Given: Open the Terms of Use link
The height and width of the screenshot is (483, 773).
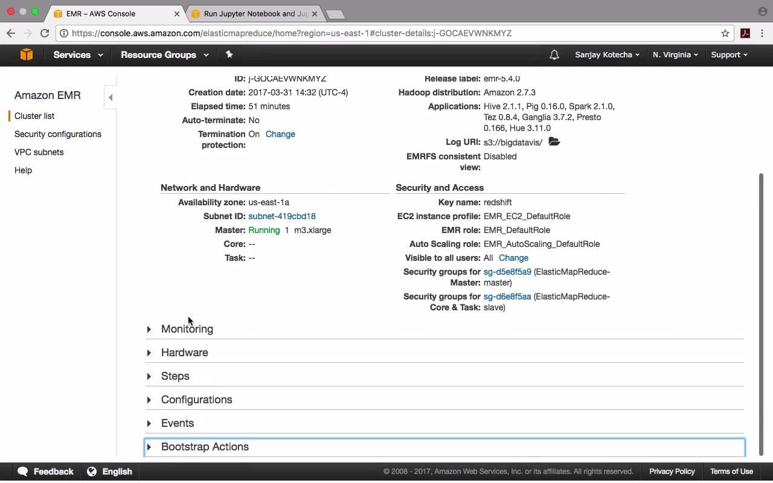Looking at the screenshot, I should [x=731, y=472].
